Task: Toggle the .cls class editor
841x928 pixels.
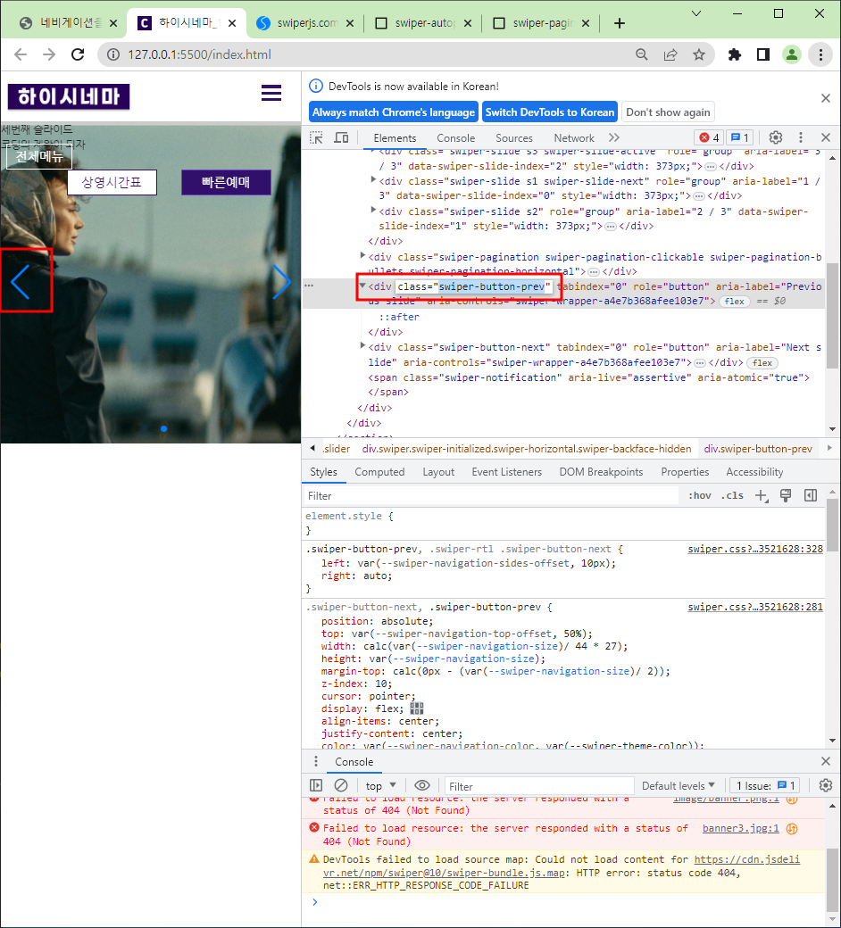Action: click(x=732, y=495)
